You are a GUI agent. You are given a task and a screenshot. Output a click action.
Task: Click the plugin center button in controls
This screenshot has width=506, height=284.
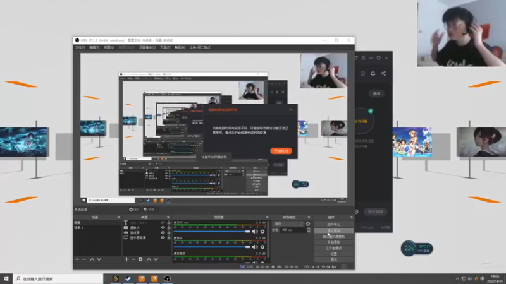(x=334, y=224)
